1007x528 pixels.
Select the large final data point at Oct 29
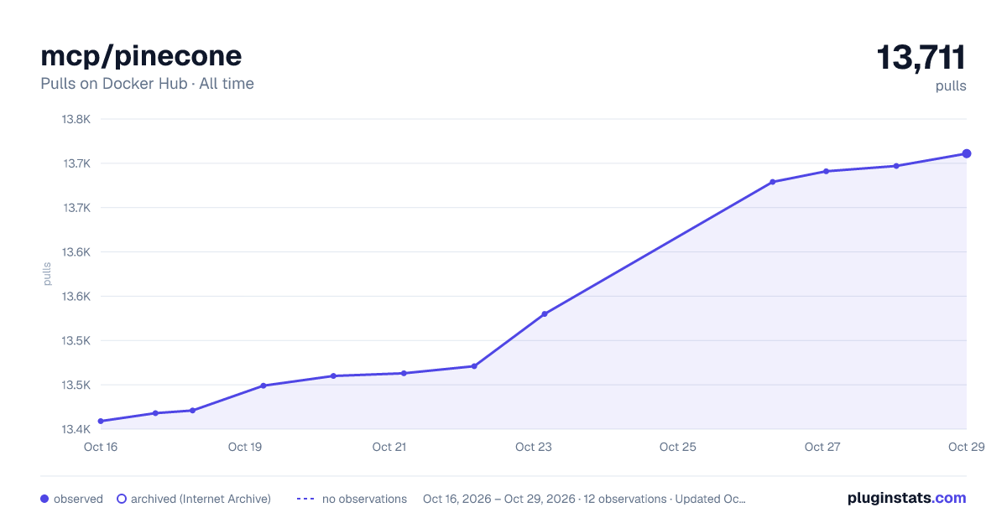(x=967, y=153)
